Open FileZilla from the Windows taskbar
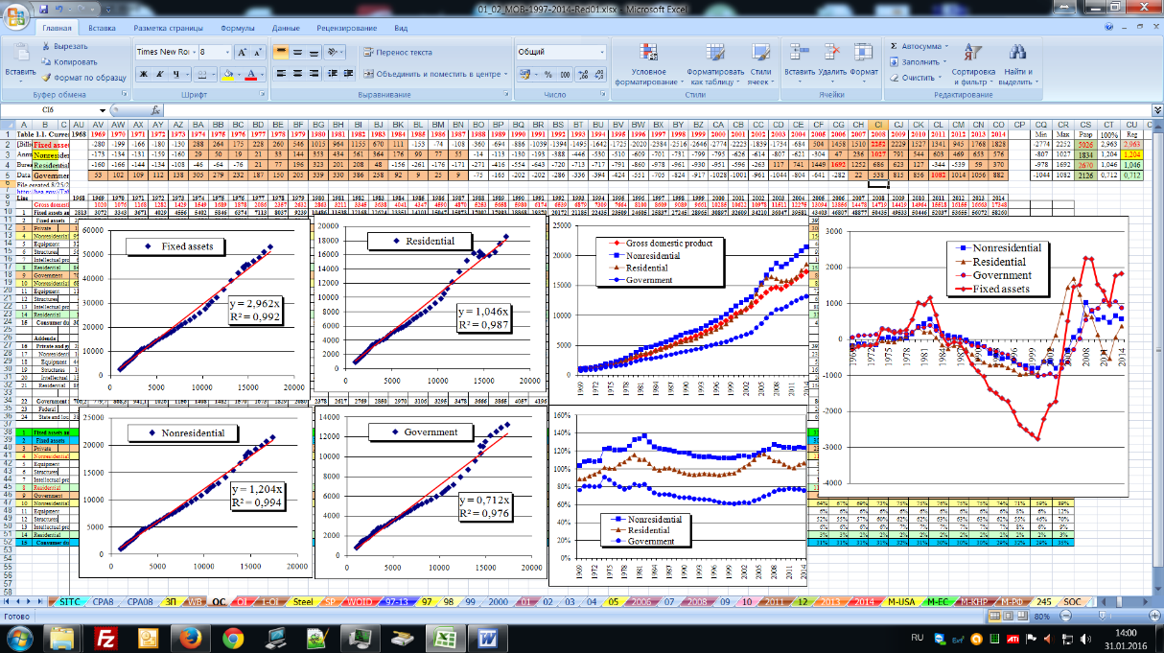The width and height of the screenshot is (1164, 653). pos(108,637)
